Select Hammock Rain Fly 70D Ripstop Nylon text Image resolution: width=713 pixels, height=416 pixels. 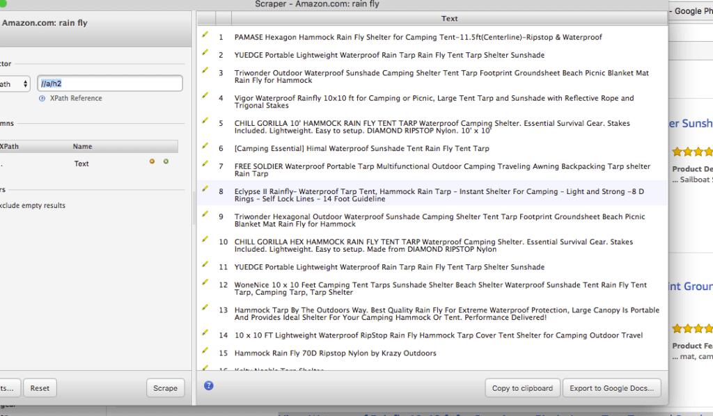coord(336,353)
